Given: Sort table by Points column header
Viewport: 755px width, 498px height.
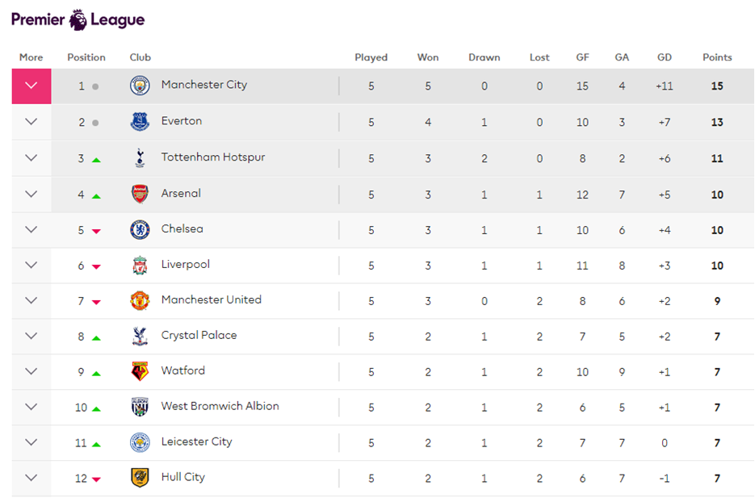Looking at the screenshot, I should click(717, 57).
